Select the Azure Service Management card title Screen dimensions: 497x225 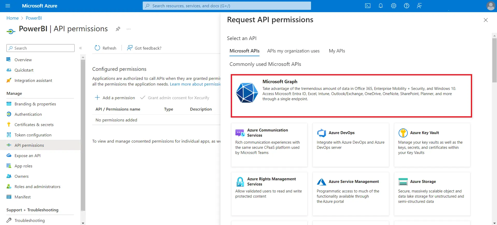pos(354,182)
